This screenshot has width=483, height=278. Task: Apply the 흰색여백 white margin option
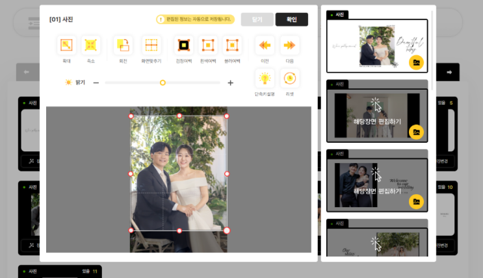click(x=208, y=45)
